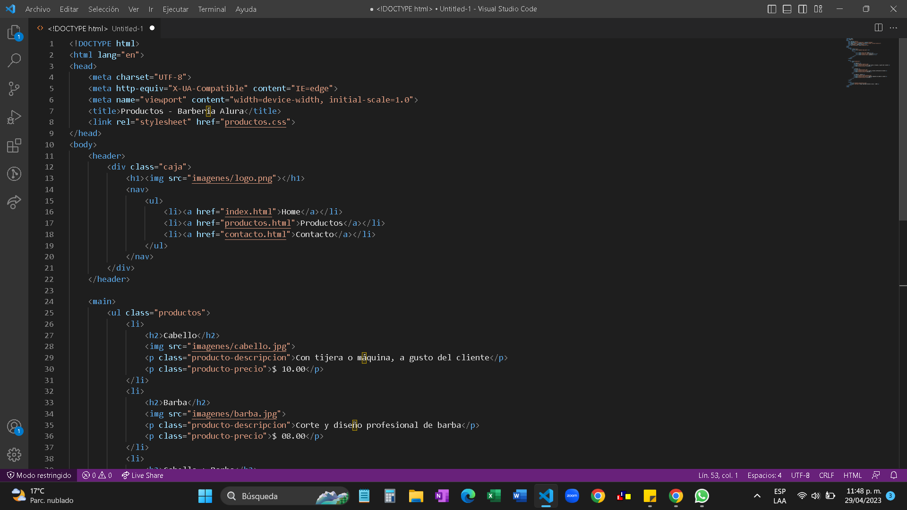The width and height of the screenshot is (907, 510).
Task: Open the clock and date 29/04/2023
Action: pyautogui.click(x=863, y=496)
